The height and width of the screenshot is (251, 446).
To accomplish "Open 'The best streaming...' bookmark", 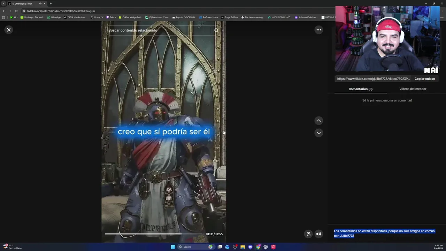I will [x=253, y=17].
